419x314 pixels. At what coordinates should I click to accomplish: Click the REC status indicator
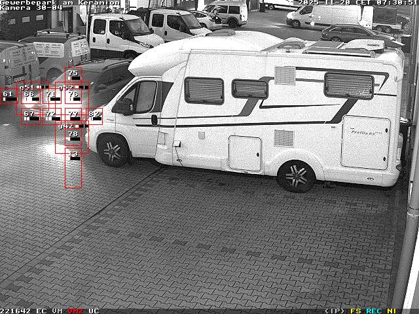pyautogui.click(x=374, y=311)
